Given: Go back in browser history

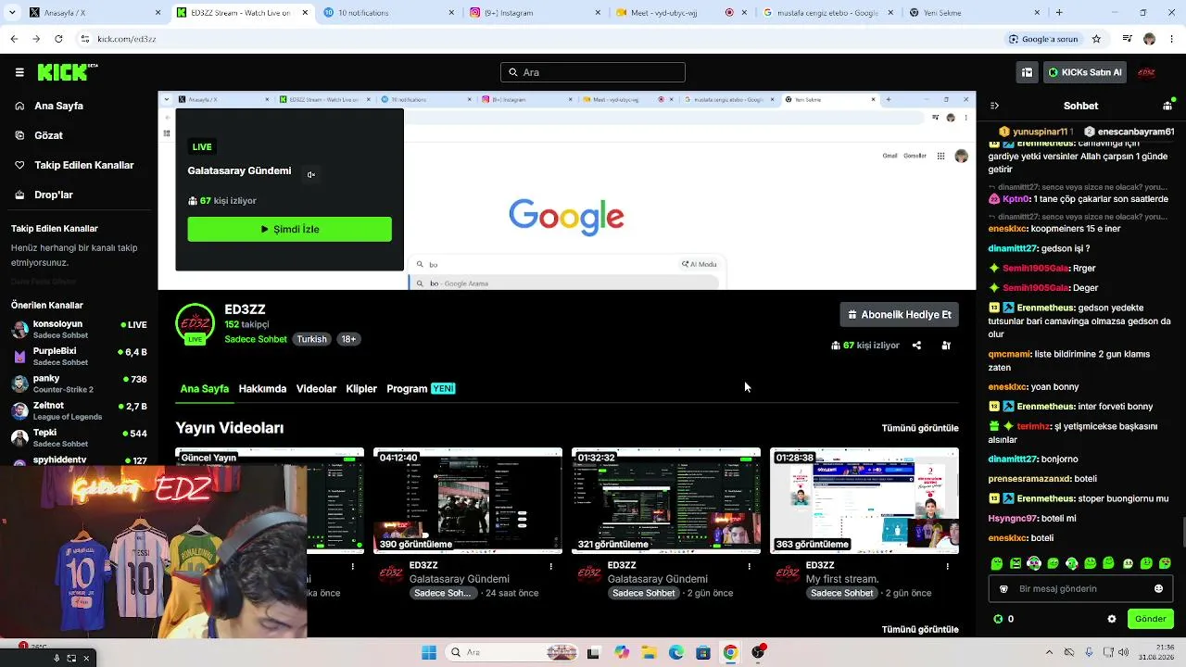Looking at the screenshot, I should point(14,39).
